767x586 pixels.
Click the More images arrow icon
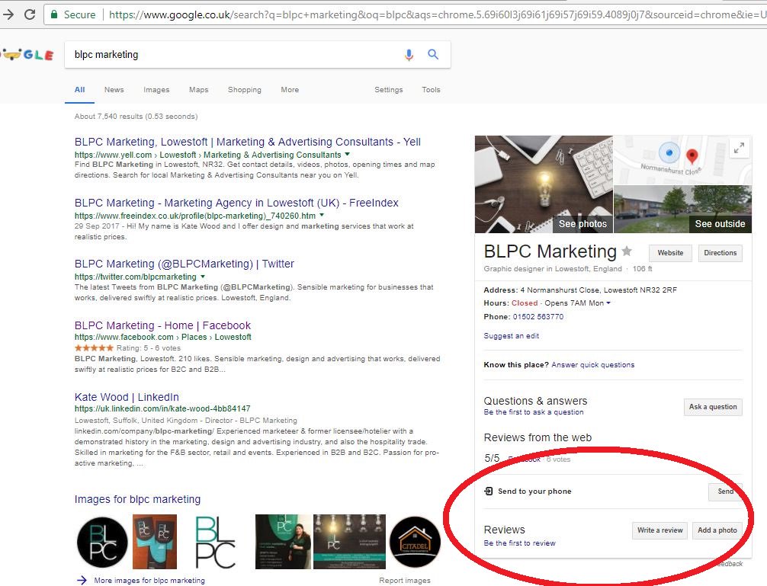coord(82,580)
